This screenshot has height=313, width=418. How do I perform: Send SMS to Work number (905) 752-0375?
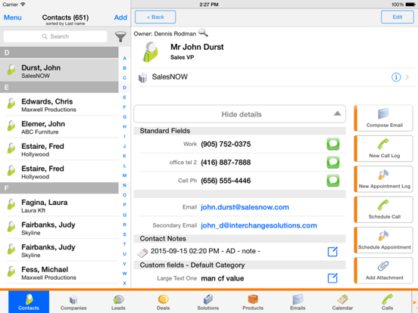(333, 144)
